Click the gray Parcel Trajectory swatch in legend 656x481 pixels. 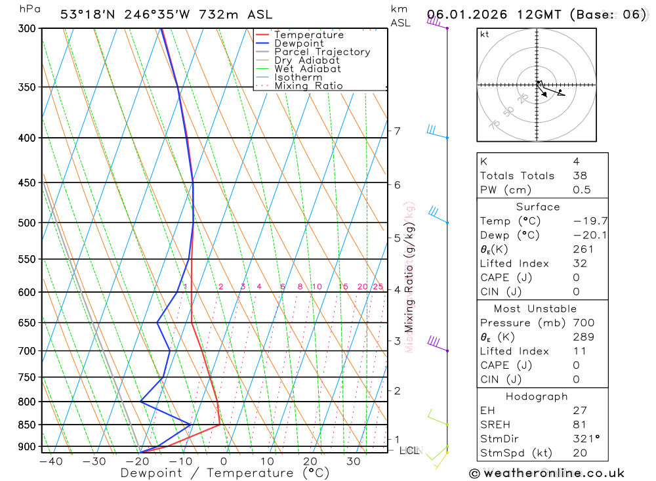point(262,52)
